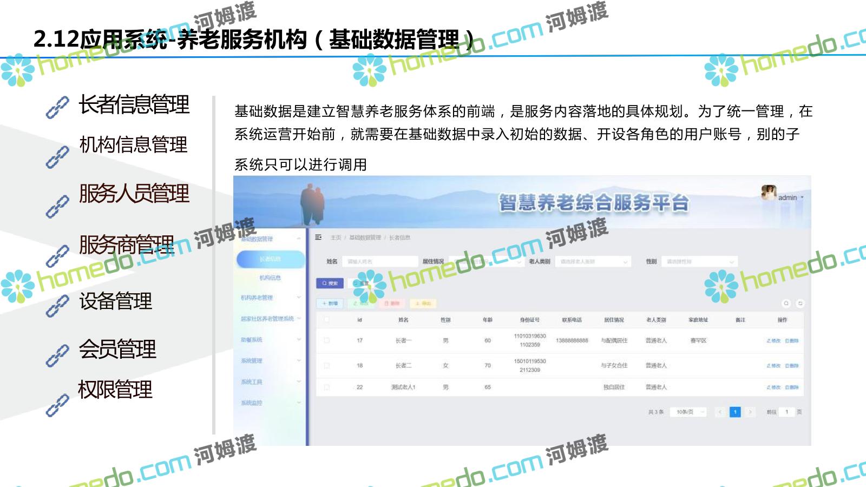Click the 姓名 name input field
866x487 pixels.
pos(381,262)
